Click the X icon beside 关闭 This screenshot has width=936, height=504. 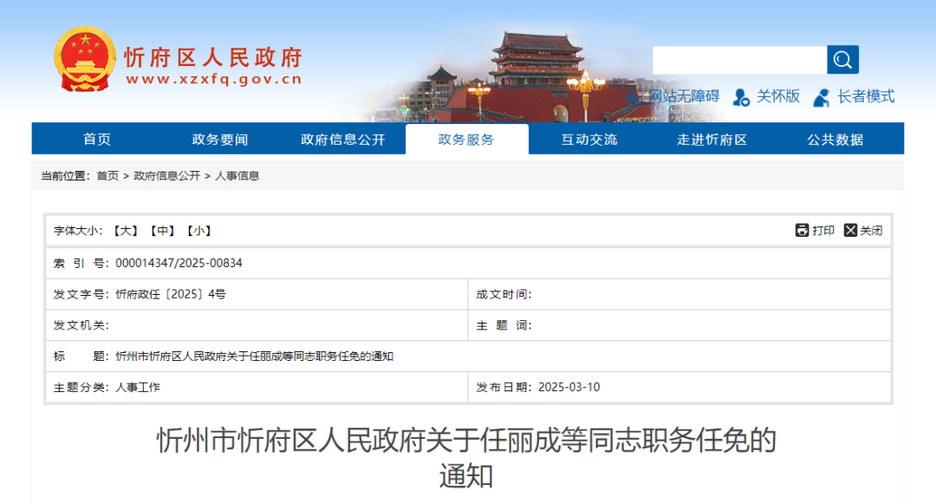[848, 231]
